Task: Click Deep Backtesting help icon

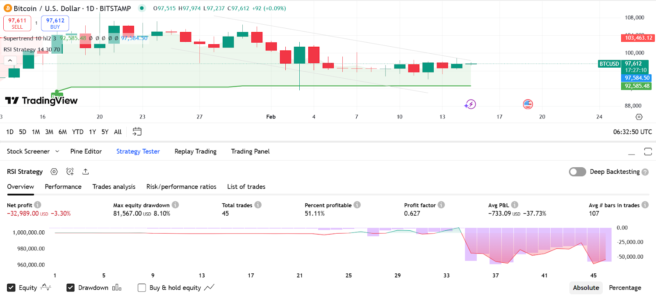Action: (x=645, y=172)
